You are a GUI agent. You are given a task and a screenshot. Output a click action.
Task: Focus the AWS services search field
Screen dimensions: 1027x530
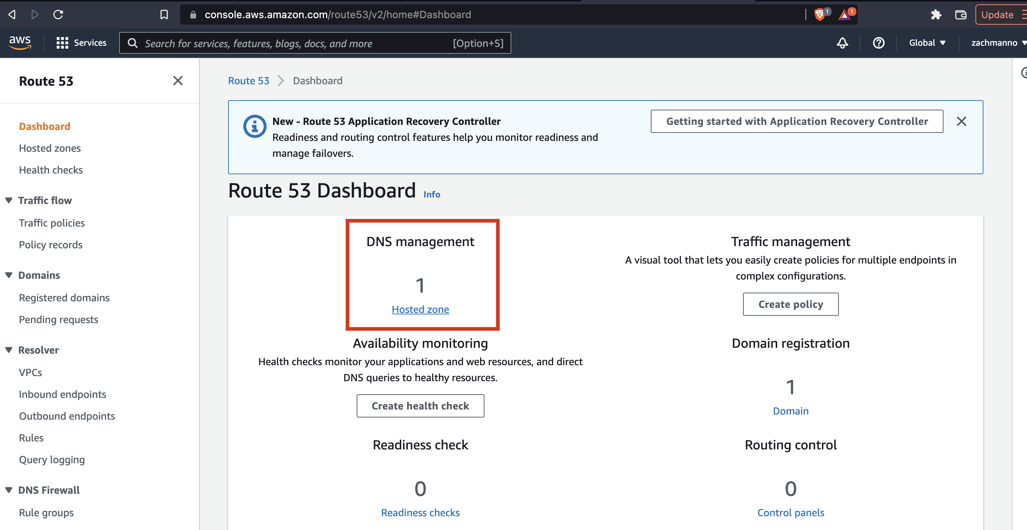tap(315, 43)
